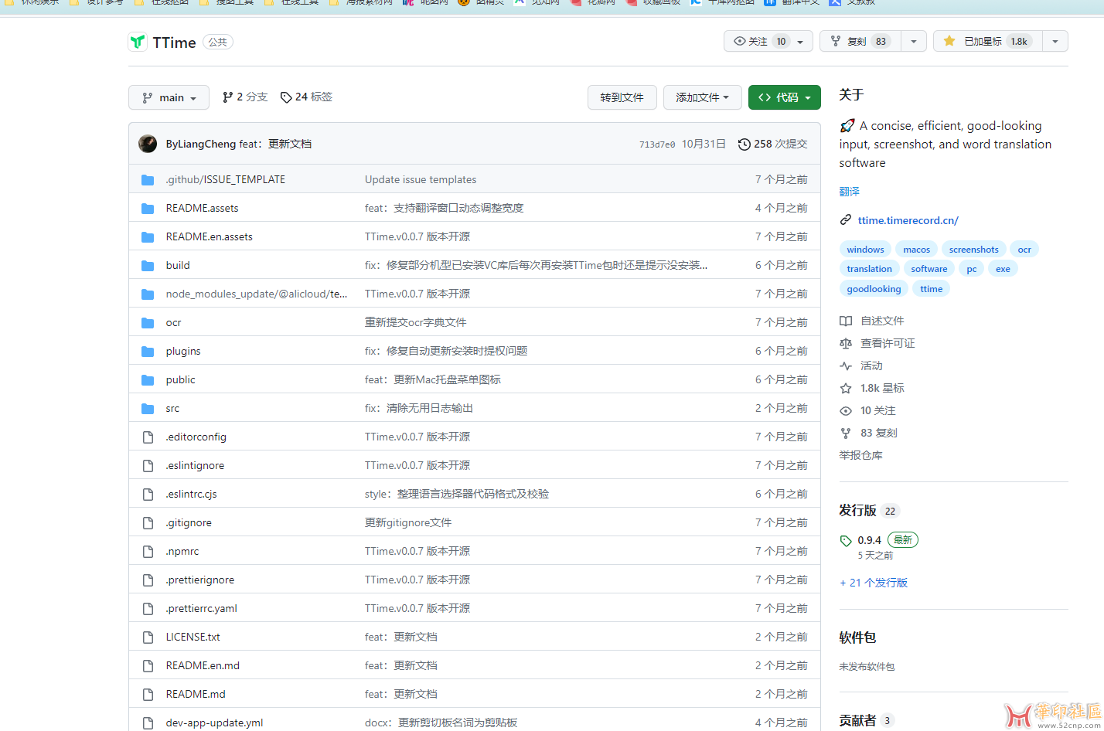Click the eye icon beside 10 关注
Screen dimensions: 1104x731
click(x=846, y=410)
